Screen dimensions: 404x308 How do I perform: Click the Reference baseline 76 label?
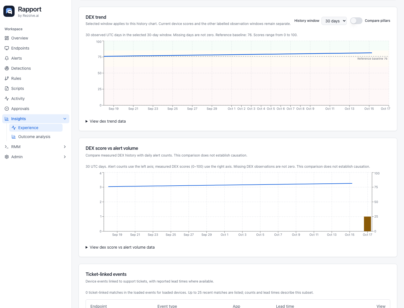point(372,59)
